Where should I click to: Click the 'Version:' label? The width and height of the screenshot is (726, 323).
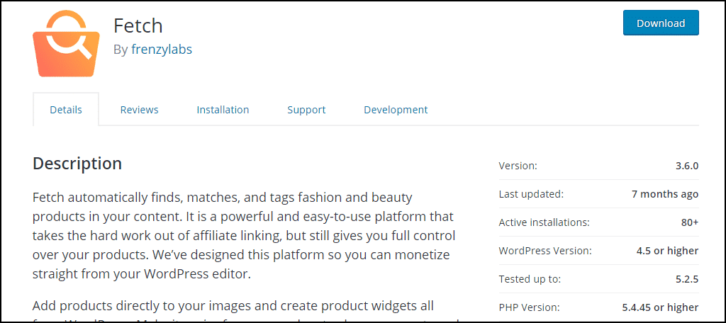(x=518, y=166)
